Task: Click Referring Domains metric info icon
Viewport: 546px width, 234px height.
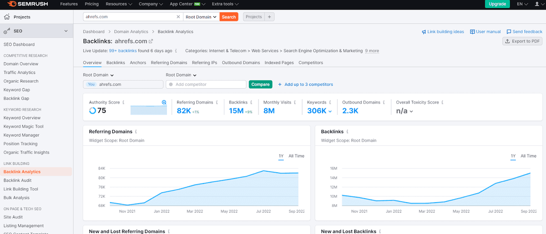Action: pyautogui.click(x=217, y=102)
